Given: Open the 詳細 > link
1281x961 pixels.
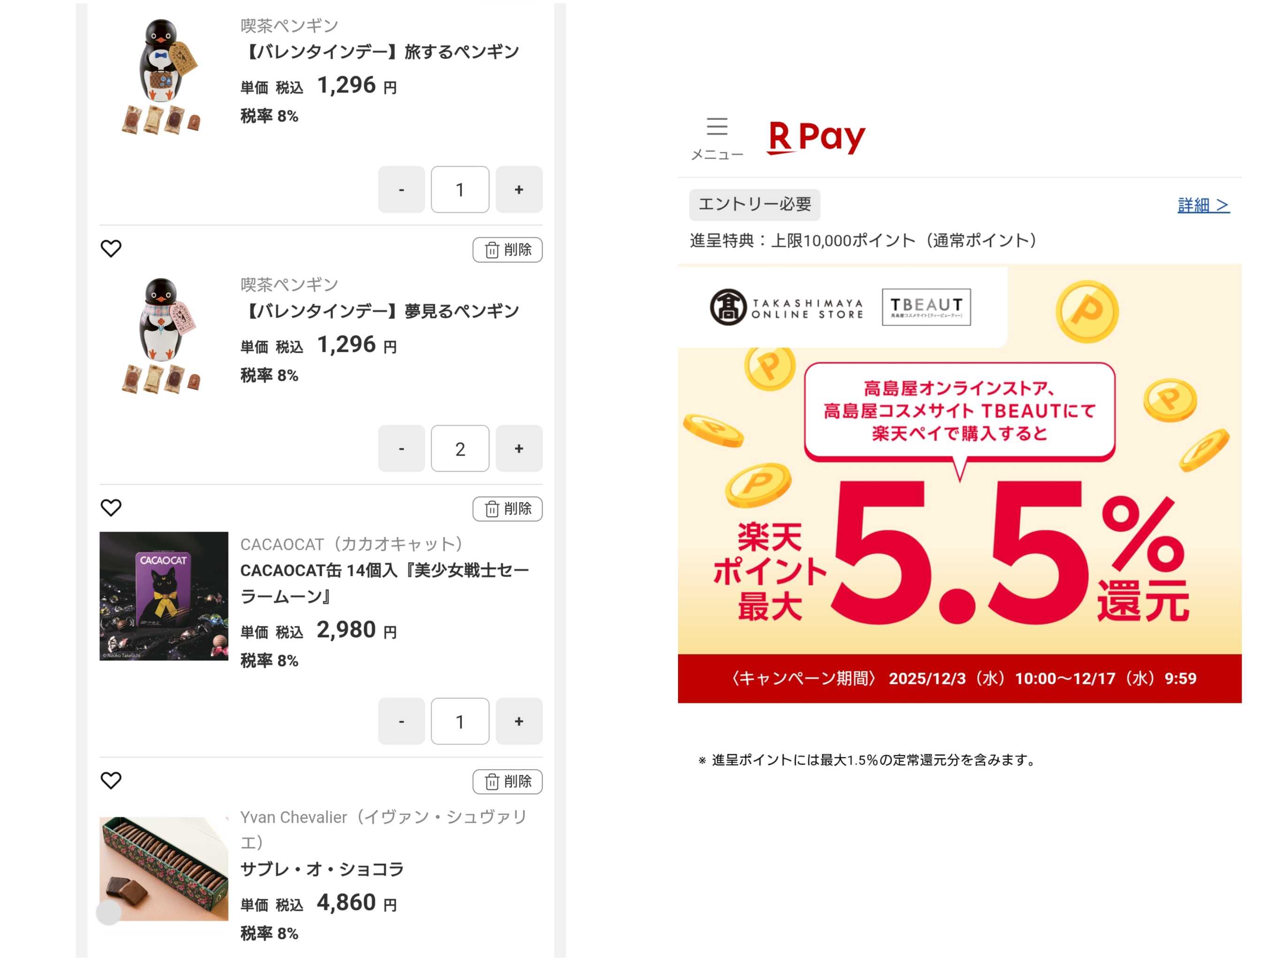Looking at the screenshot, I should click(x=1204, y=205).
